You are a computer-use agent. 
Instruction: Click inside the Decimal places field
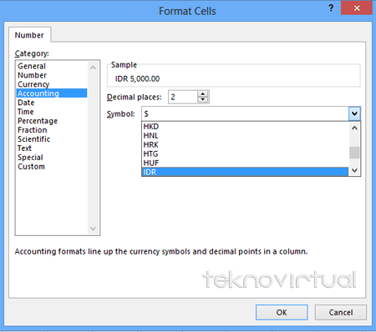point(183,97)
